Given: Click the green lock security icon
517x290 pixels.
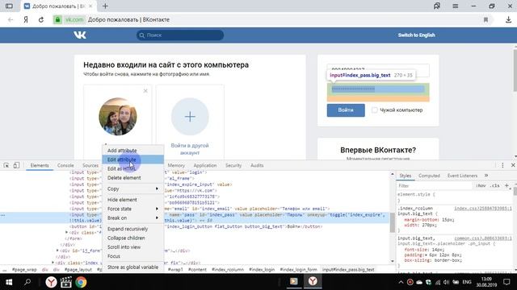Looking at the screenshot, I should (x=57, y=19).
